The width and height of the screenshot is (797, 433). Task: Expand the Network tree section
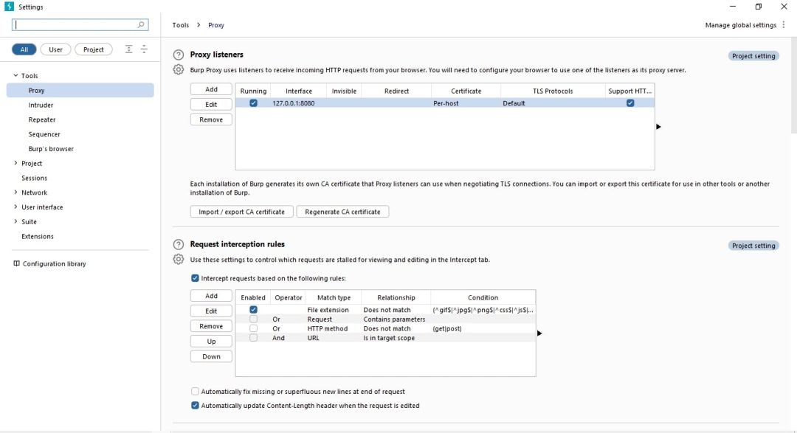point(15,193)
